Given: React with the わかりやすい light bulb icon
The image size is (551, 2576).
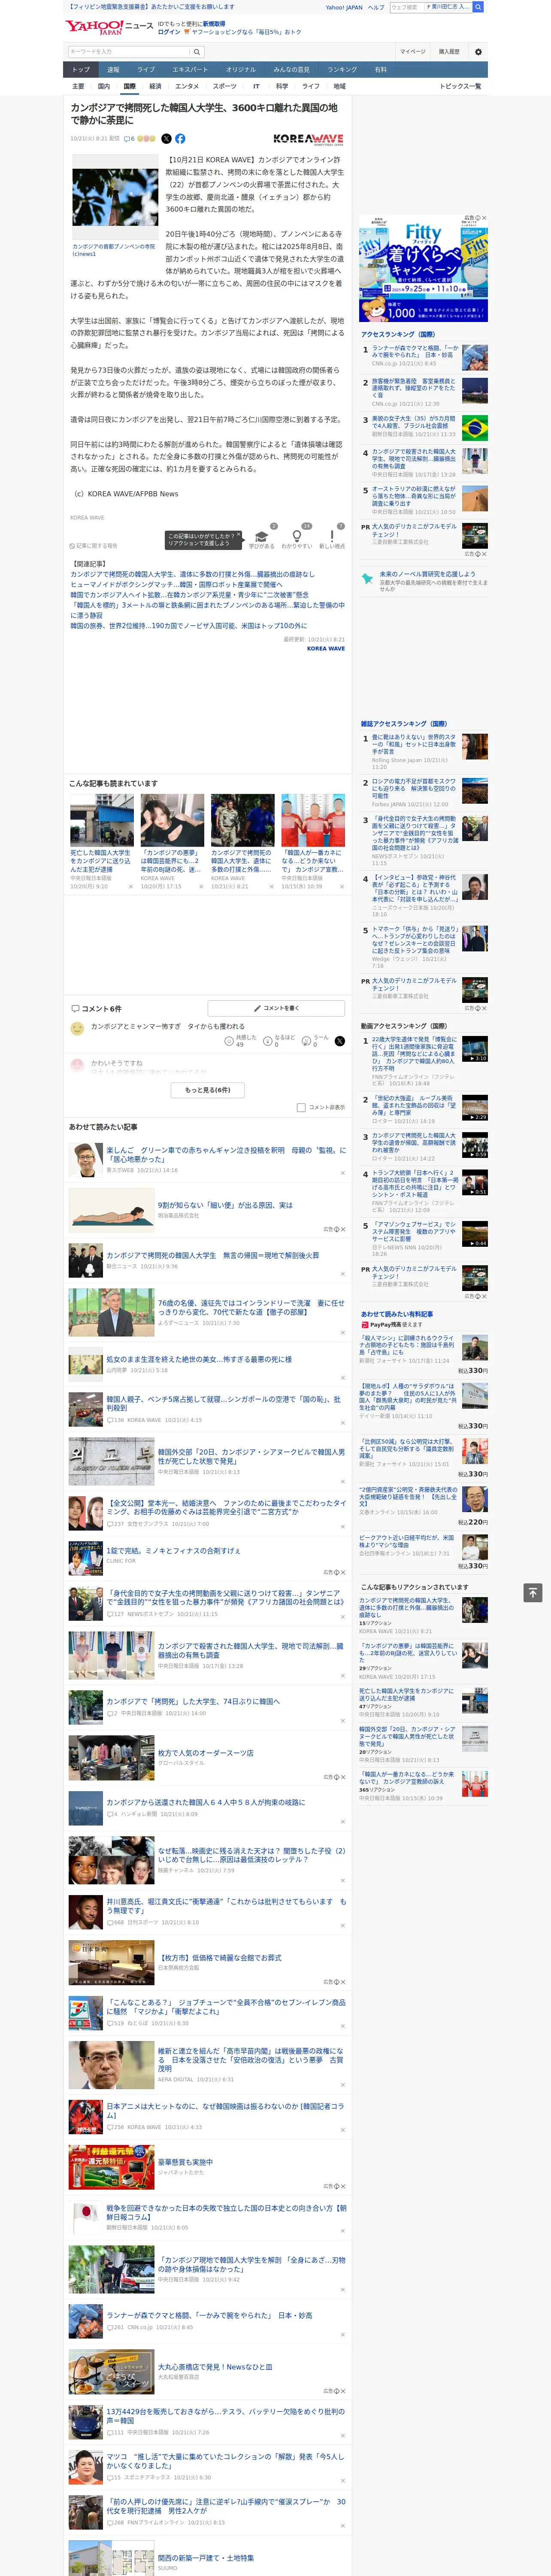Looking at the screenshot, I should pyautogui.click(x=297, y=538).
